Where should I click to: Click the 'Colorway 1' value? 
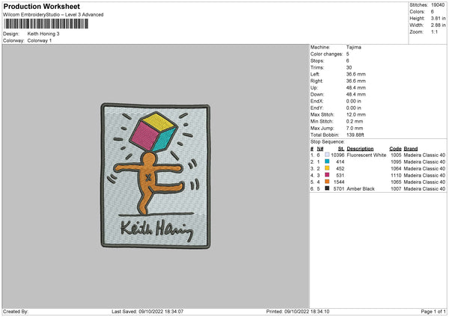point(40,40)
